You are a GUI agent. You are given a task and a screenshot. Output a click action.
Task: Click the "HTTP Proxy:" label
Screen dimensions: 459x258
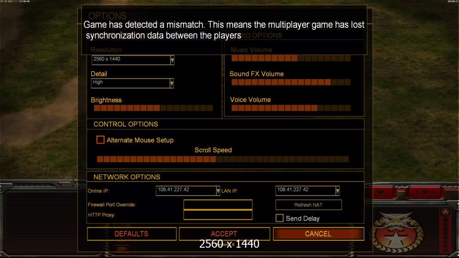[x=102, y=215]
